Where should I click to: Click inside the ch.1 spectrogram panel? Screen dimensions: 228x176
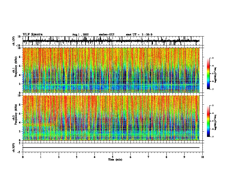point(111,70)
